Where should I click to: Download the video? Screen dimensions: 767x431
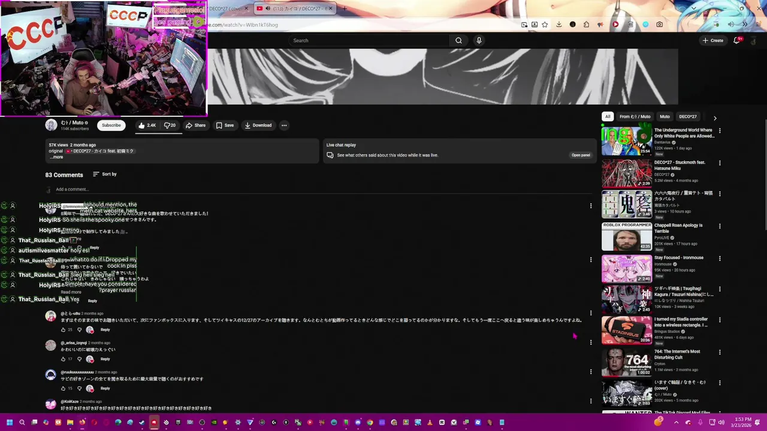point(258,125)
